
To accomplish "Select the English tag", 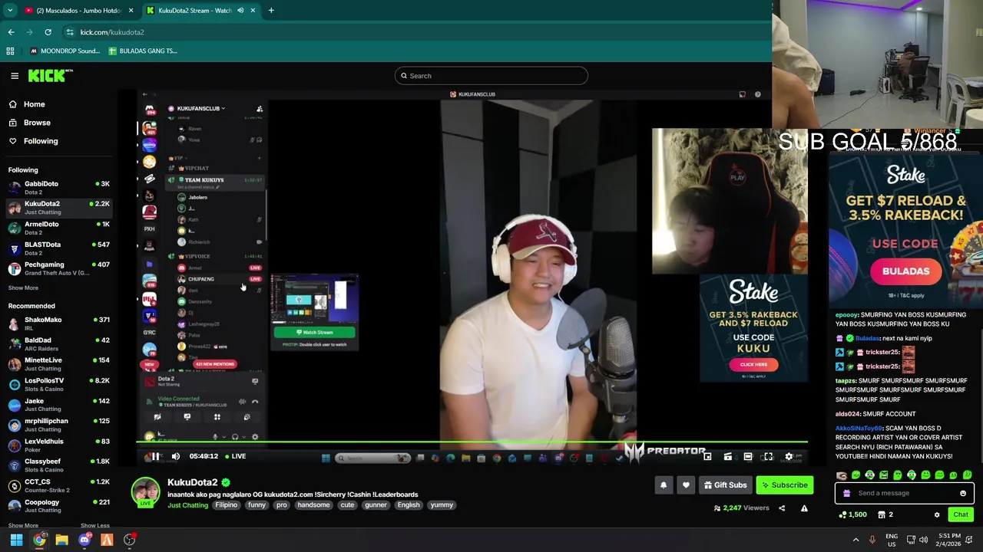I will click(x=409, y=505).
